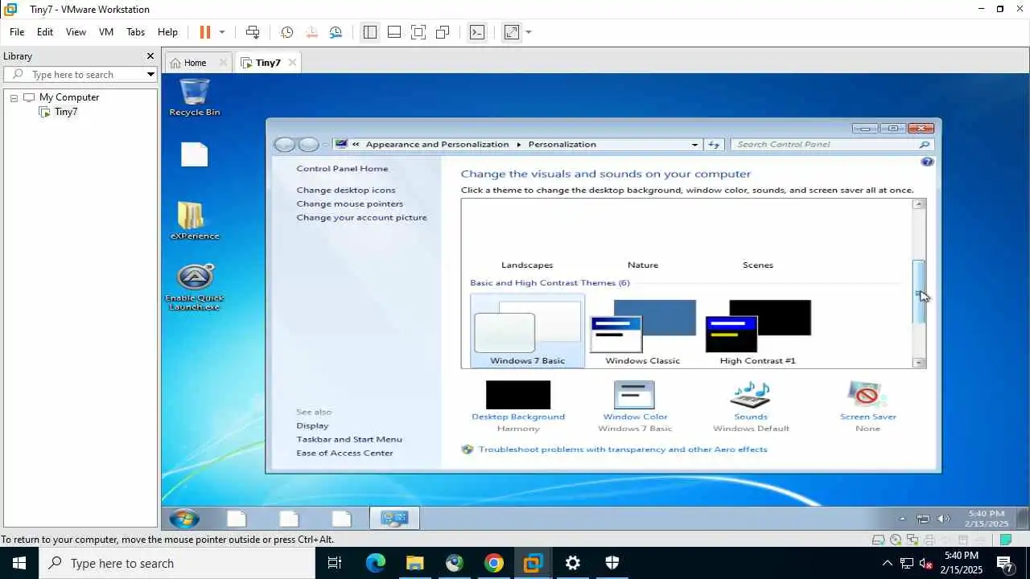Select the eXPerience folder icon
This screenshot has width=1030, height=579.
tap(195, 220)
